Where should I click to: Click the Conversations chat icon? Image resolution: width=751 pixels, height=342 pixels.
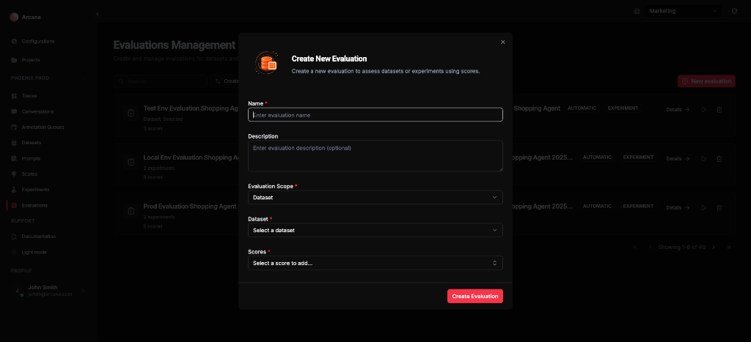pyautogui.click(x=14, y=112)
